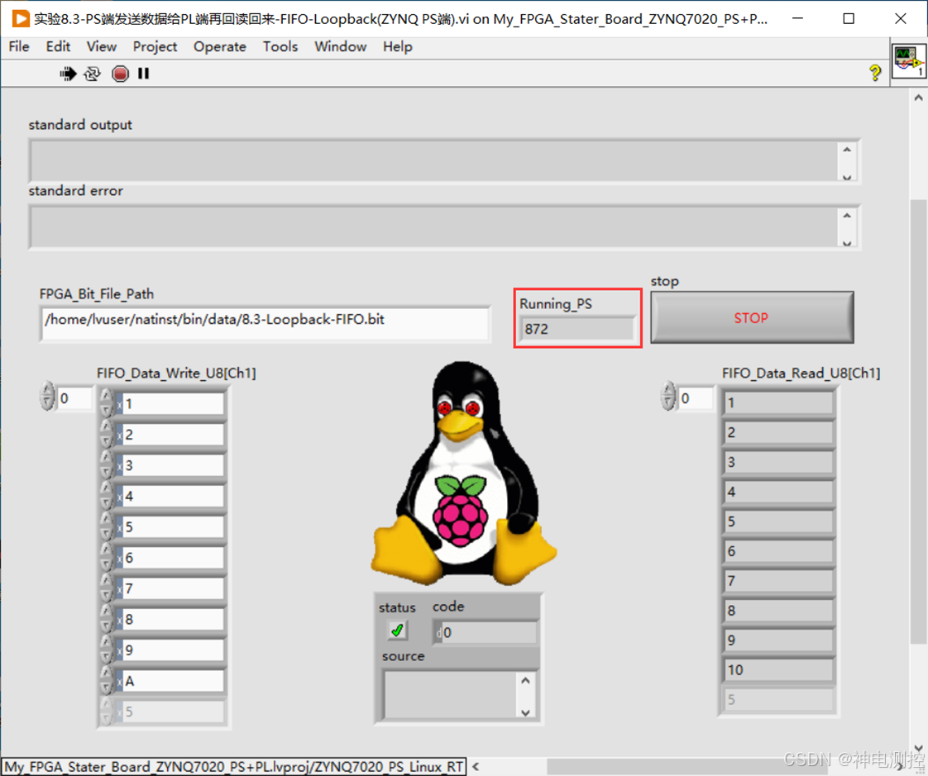Click the VI icon in top right corner
Screen dimensions: 928x776
point(908,61)
